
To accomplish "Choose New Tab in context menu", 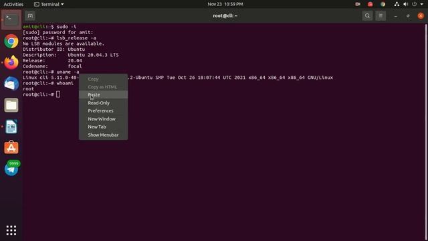I will tap(103, 127).
